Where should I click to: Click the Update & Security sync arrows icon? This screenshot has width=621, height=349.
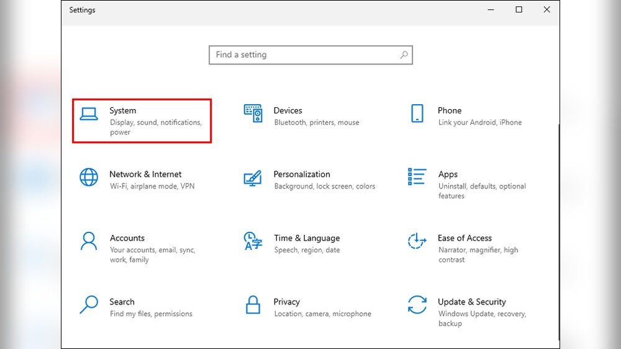(417, 305)
